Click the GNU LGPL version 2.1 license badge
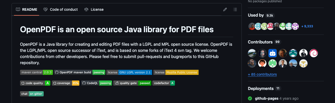Image resolution: width=335 pixels, height=103 pixels. [129, 72]
